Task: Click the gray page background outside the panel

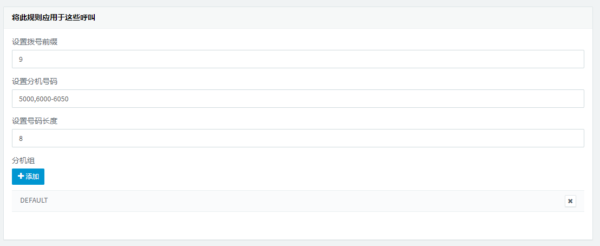Action: point(300,3)
